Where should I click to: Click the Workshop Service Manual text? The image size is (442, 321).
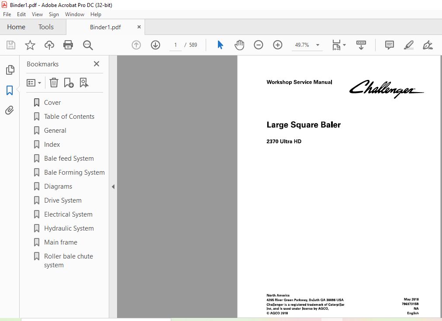pos(299,82)
